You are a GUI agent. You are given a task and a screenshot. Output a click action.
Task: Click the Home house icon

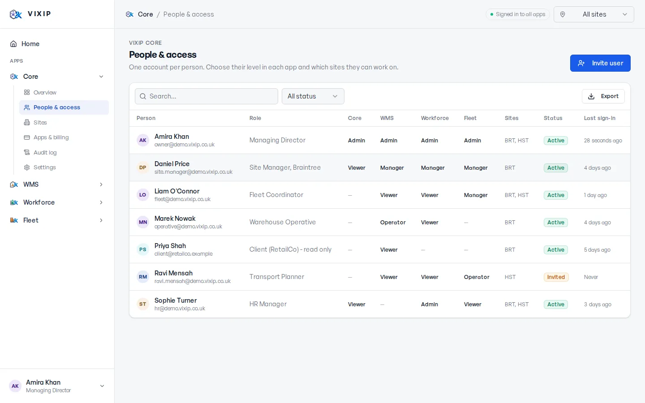[13, 44]
